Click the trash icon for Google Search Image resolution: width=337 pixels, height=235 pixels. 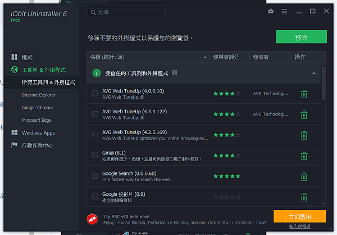click(304, 176)
